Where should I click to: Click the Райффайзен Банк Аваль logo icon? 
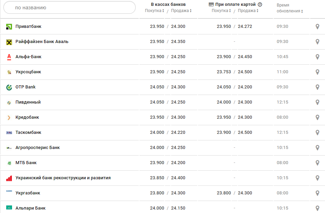pyautogui.click(x=9, y=42)
